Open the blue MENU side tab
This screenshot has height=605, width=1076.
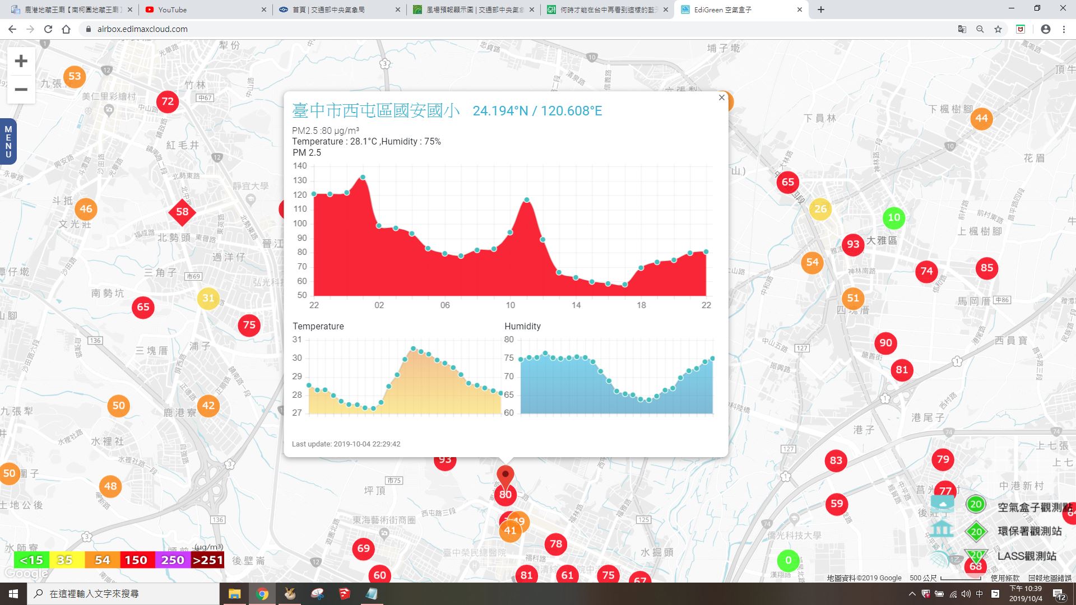(x=8, y=142)
